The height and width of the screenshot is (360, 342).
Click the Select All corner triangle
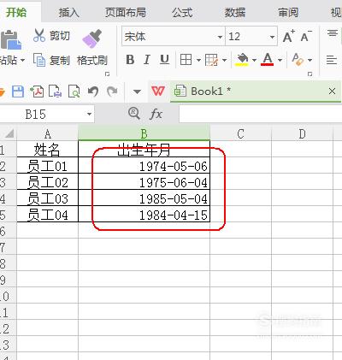(9, 133)
